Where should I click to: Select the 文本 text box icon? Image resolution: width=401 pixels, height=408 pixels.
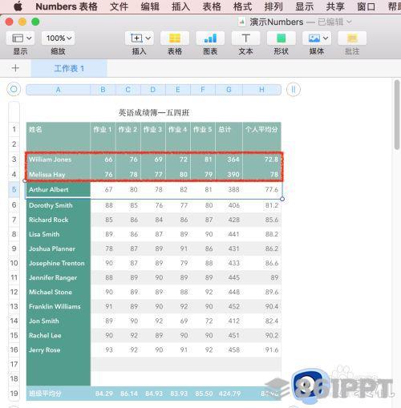245,38
